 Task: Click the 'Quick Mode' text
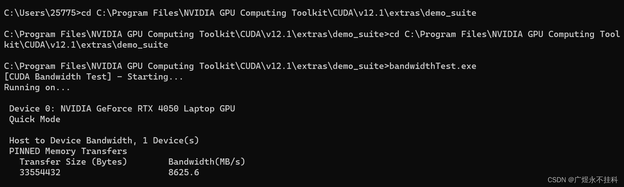[35, 119]
